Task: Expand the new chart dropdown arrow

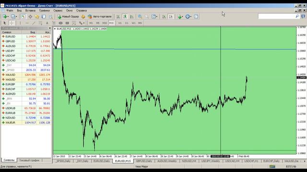Action: [8, 17]
